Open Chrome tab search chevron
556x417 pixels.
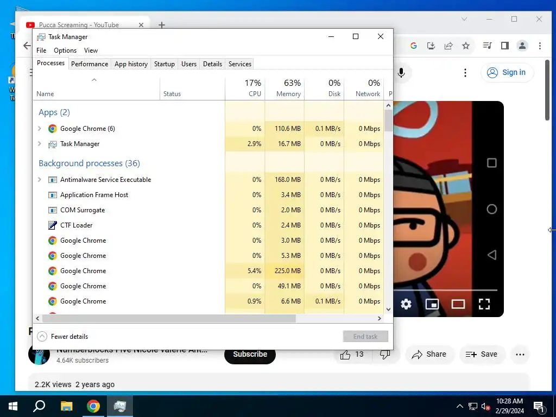[x=464, y=19]
